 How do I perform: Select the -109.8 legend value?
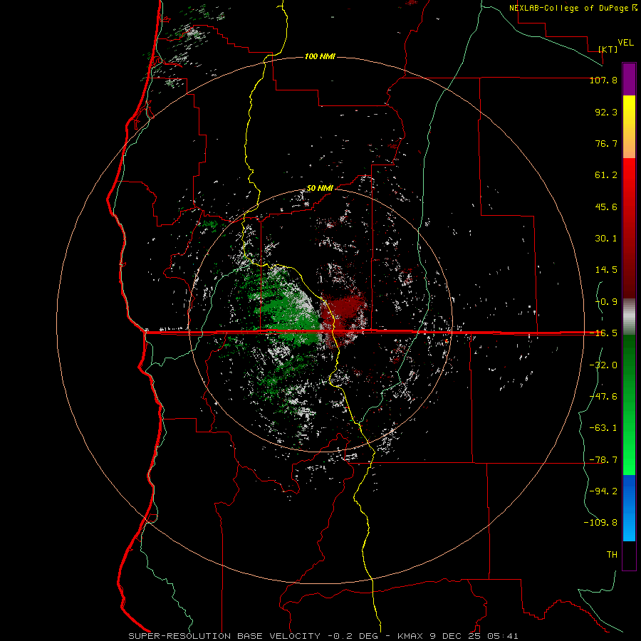(600, 523)
